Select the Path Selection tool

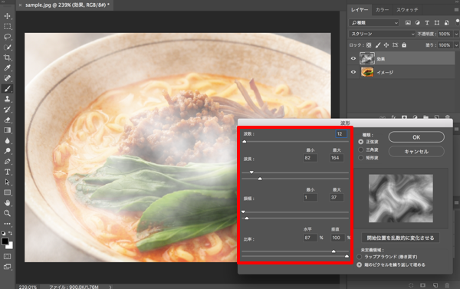pyautogui.click(x=8, y=182)
